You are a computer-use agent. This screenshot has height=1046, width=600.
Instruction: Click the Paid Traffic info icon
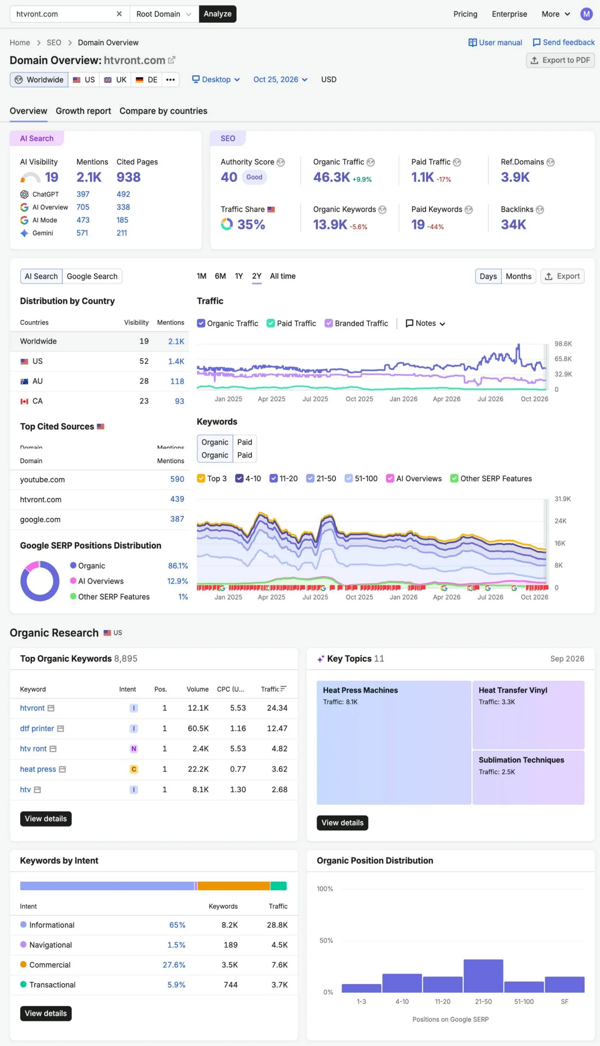[457, 162]
